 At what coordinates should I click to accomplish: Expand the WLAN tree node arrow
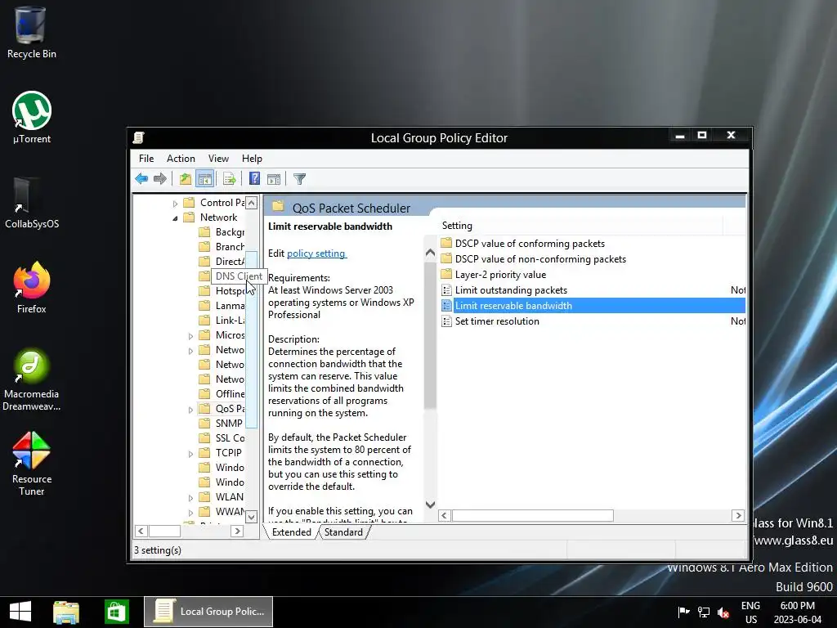tap(190, 498)
